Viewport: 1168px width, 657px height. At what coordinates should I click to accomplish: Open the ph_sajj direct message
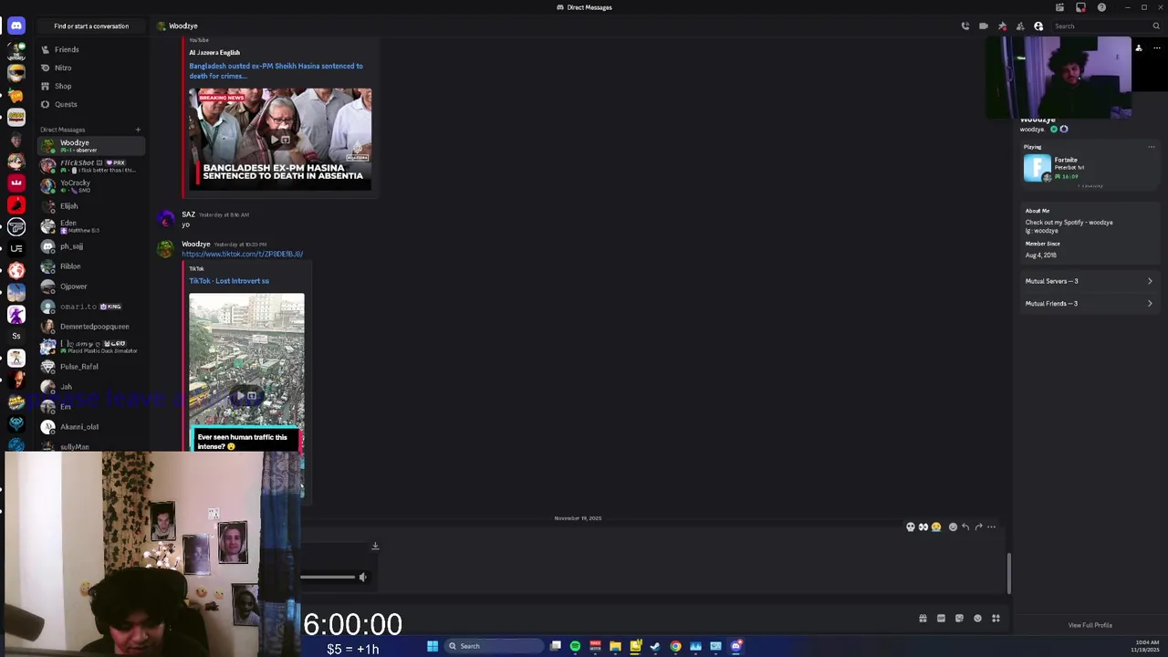(x=91, y=246)
